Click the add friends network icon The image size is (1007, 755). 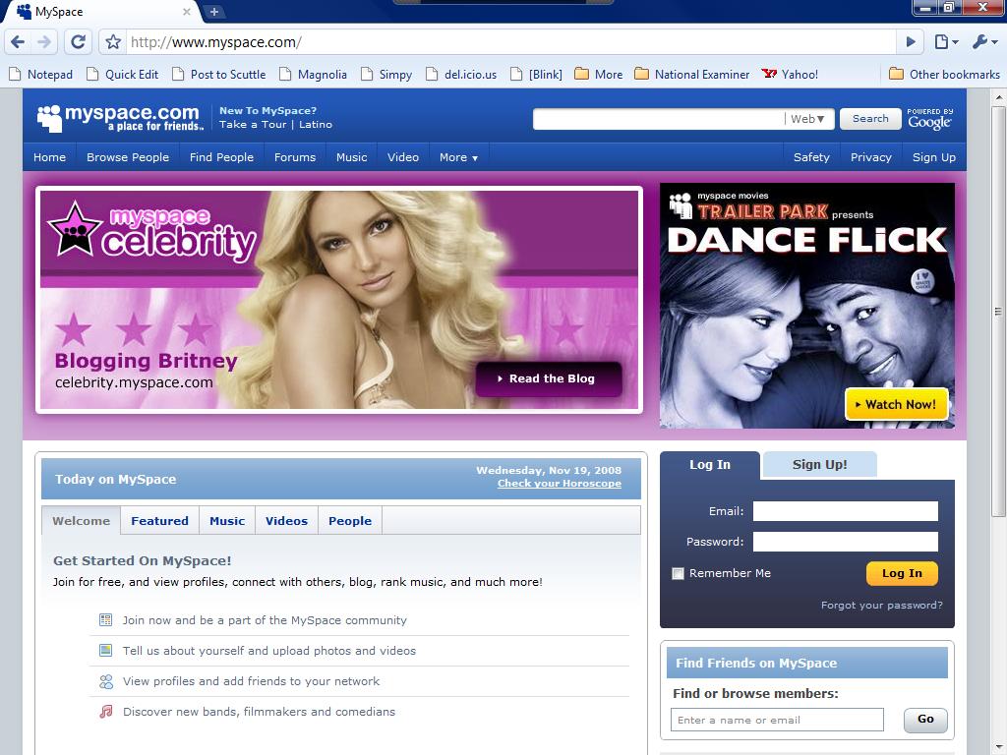pos(105,681)
